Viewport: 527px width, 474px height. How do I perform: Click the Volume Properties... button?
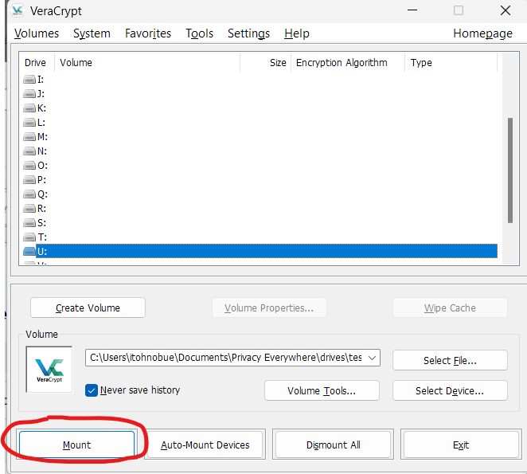pyautogui.click(x=269, y=308)
